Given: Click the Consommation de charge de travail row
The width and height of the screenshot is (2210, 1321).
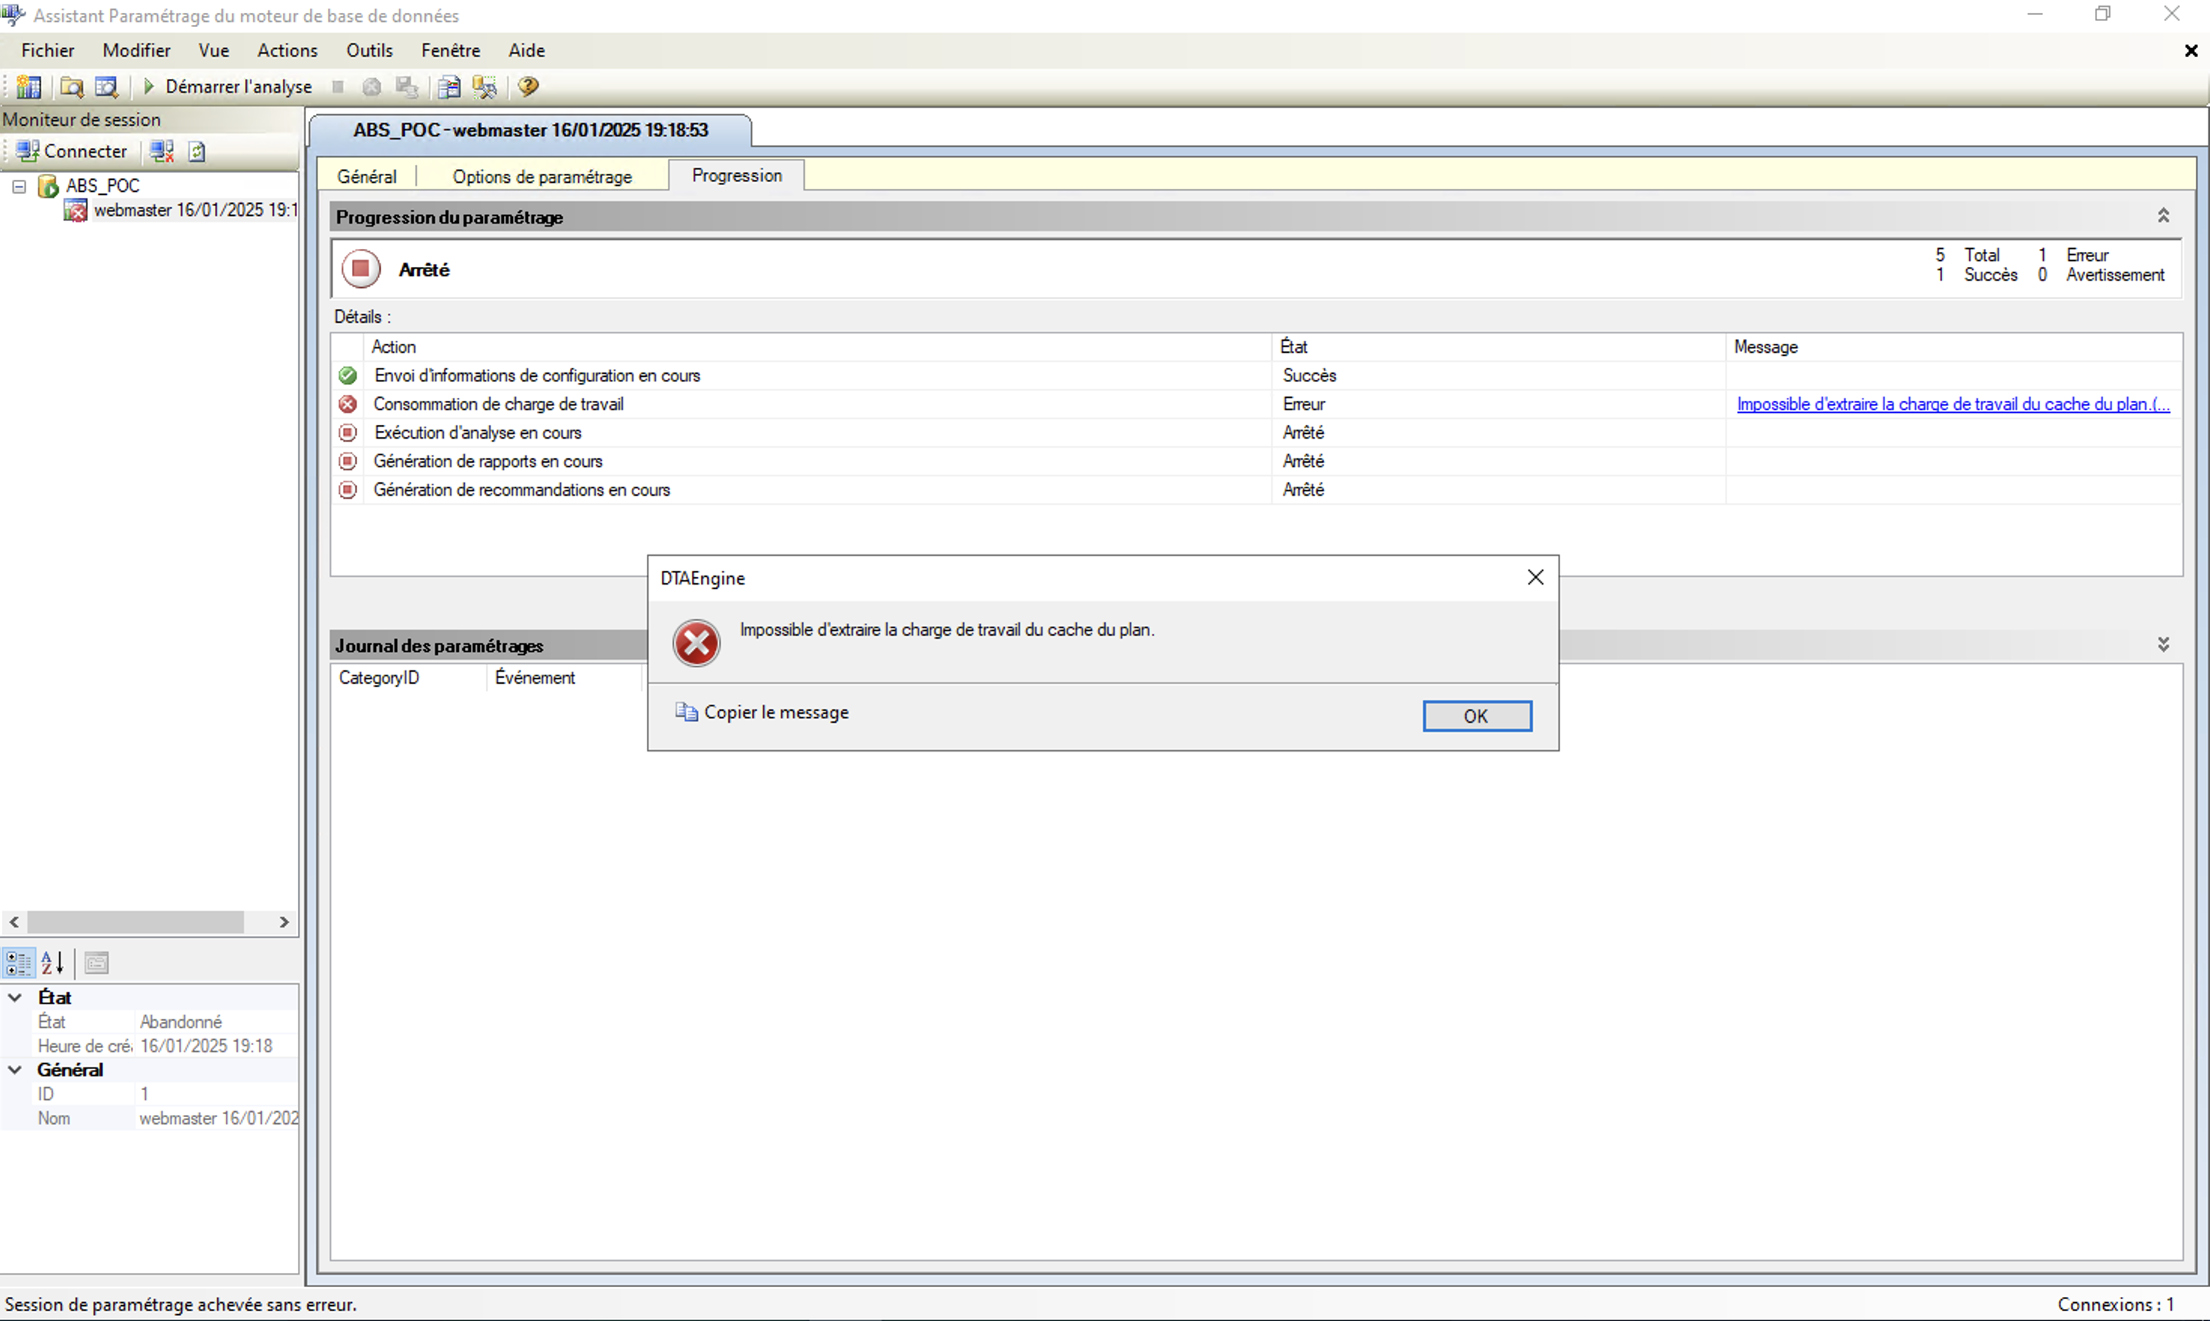Looking at the screenshot, I should pos(1257,404).
